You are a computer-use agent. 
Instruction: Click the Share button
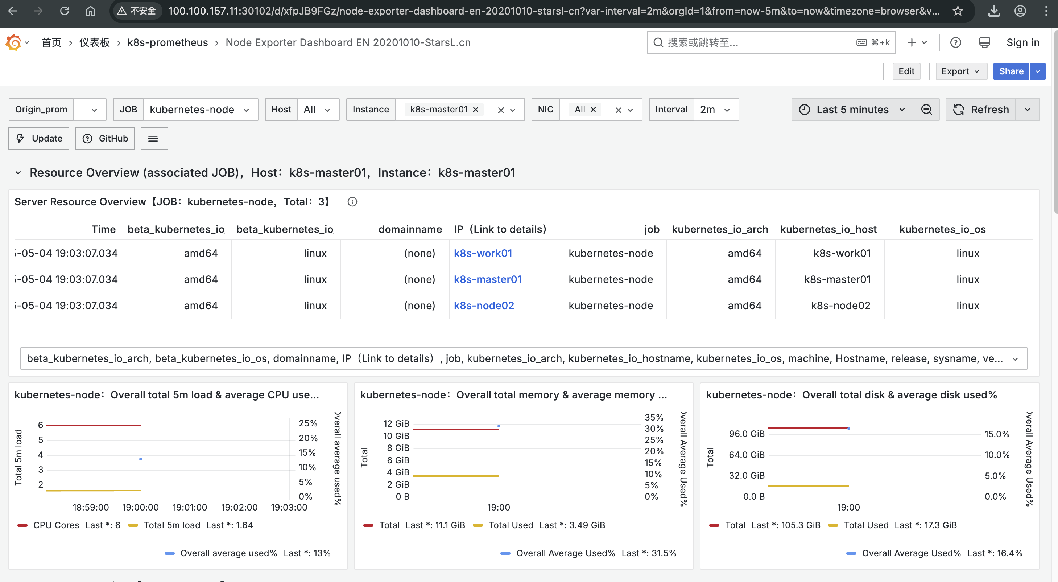coord(1011,71)
